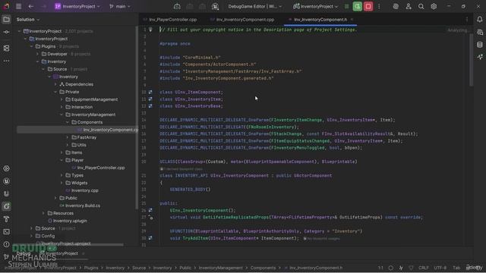
Task: Click the 1:1 caret position indicator
Action: tap(380, 268)
